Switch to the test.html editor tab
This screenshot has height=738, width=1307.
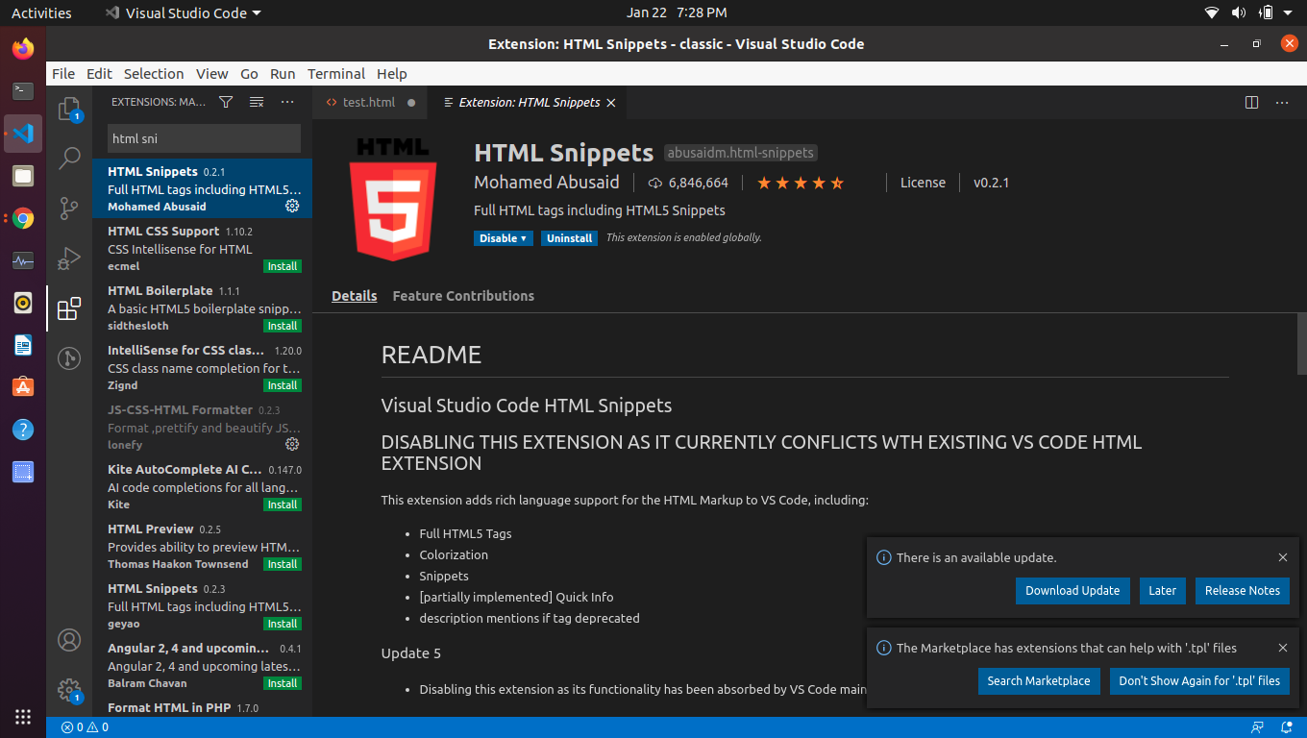[371, 102]
